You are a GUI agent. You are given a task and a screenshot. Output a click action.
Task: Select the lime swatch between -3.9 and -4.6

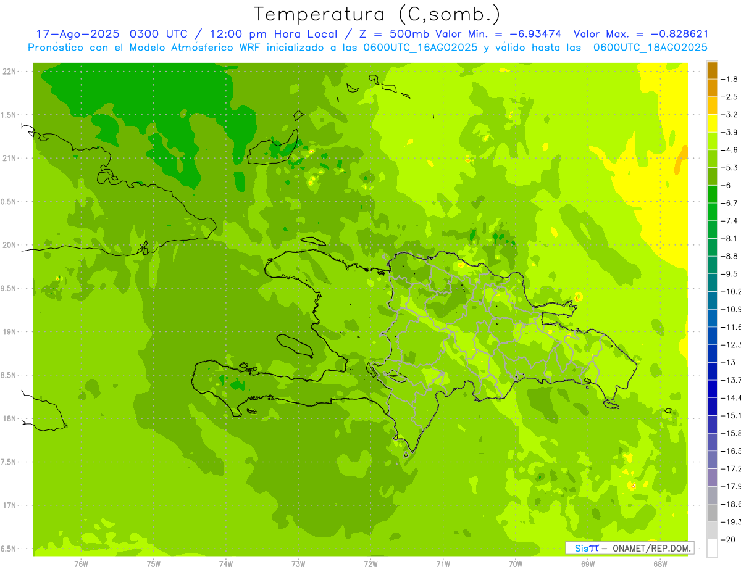713,141
